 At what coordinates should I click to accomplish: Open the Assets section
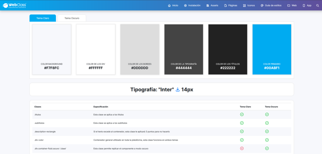212,5
